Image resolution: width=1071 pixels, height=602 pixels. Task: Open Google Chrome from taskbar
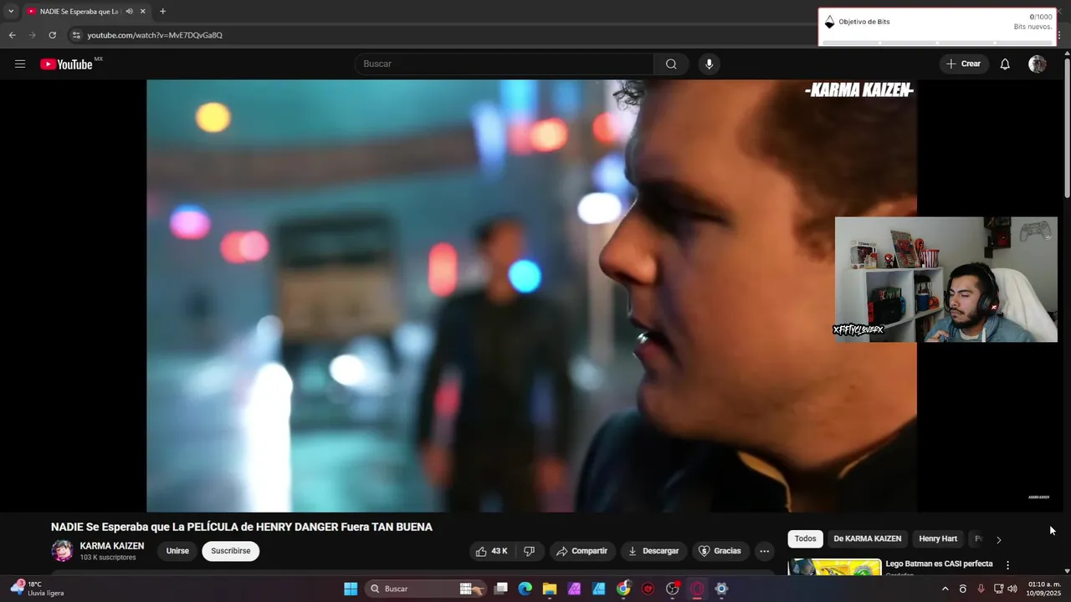click(x=623, y=589)
